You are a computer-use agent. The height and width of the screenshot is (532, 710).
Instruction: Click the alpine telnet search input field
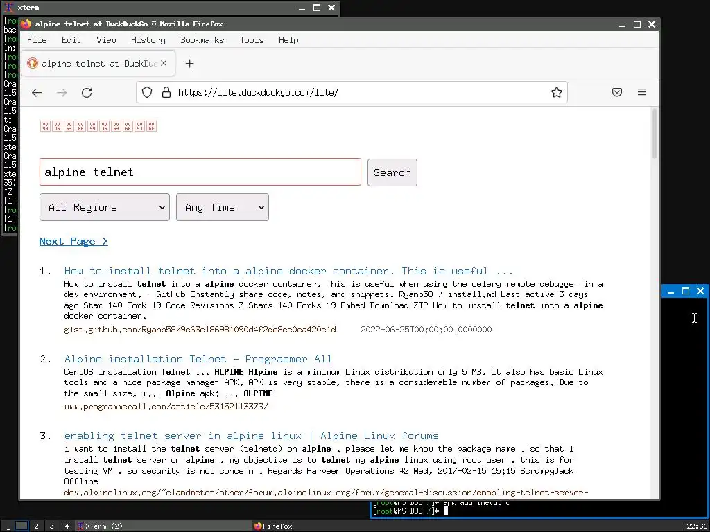click(x=200, y=172)
